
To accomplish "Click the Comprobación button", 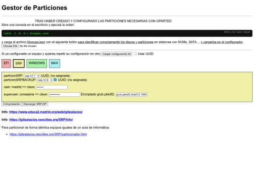I will (x=12, y=104).
